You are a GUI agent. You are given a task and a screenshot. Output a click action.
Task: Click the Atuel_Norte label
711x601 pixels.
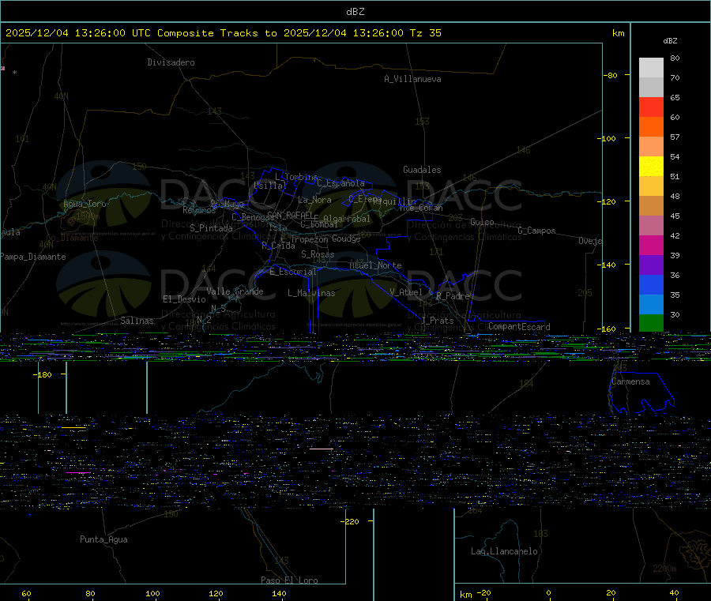pyautogui.click(x=375, y=265)
